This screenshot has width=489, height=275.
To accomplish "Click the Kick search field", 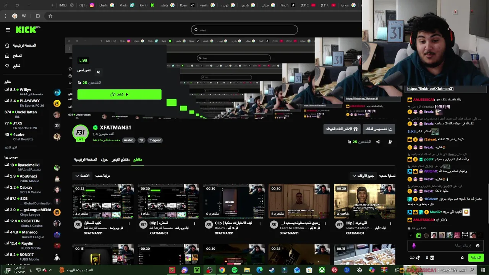I will (244, 30).
